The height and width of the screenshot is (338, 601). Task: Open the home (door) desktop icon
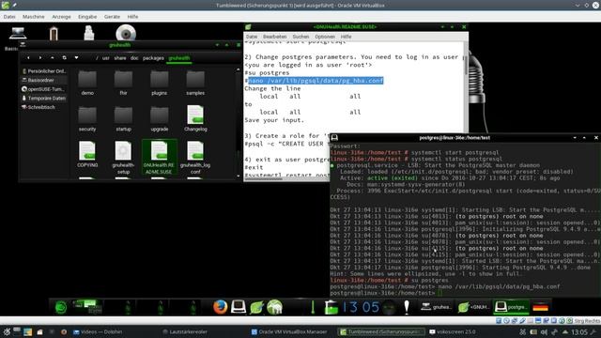(54, 34)
